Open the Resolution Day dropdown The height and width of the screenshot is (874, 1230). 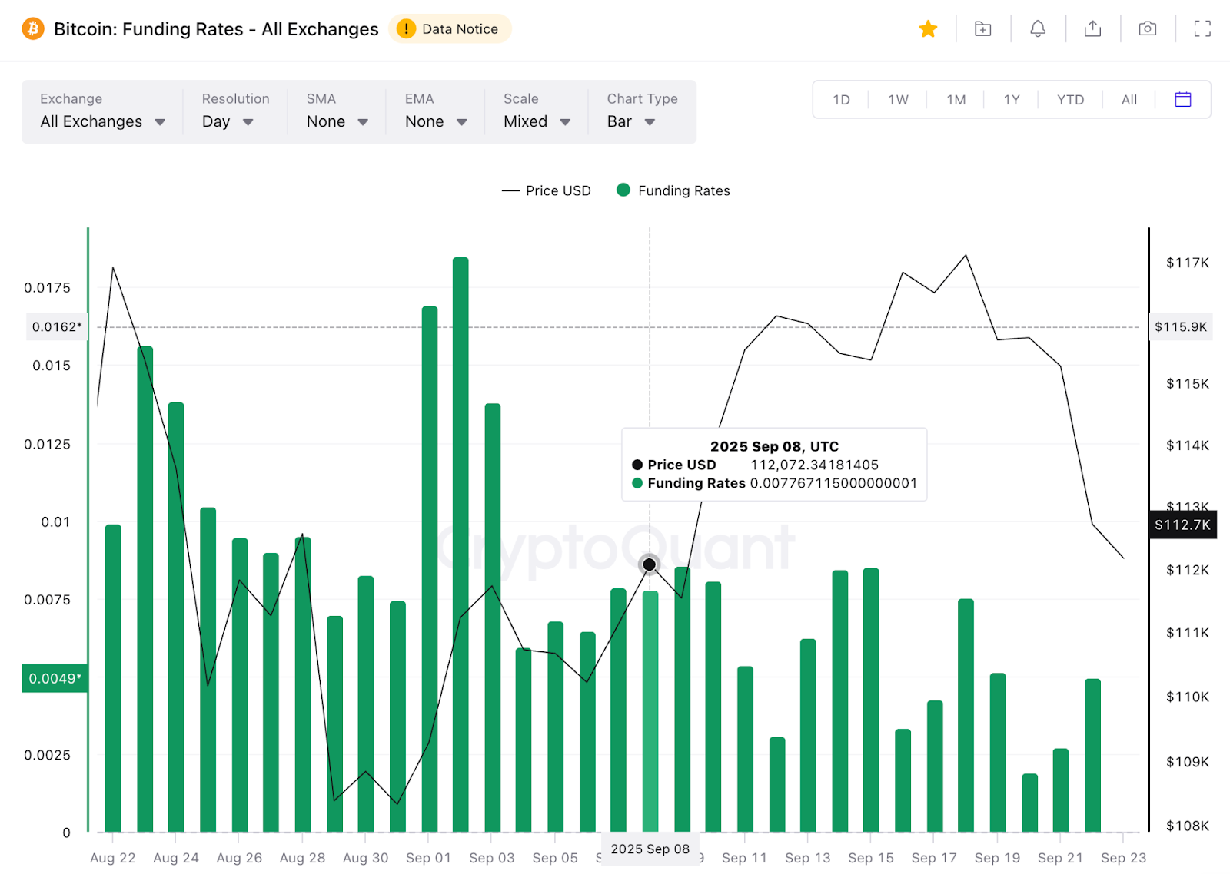[234, 111]
